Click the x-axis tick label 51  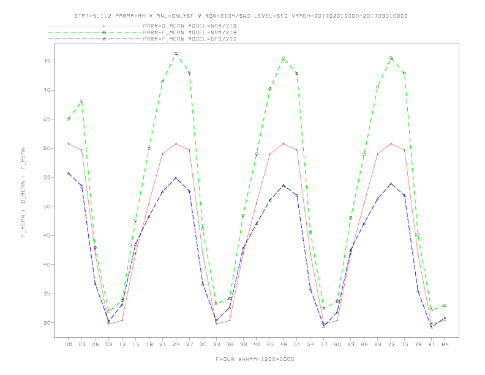(297, 344)
